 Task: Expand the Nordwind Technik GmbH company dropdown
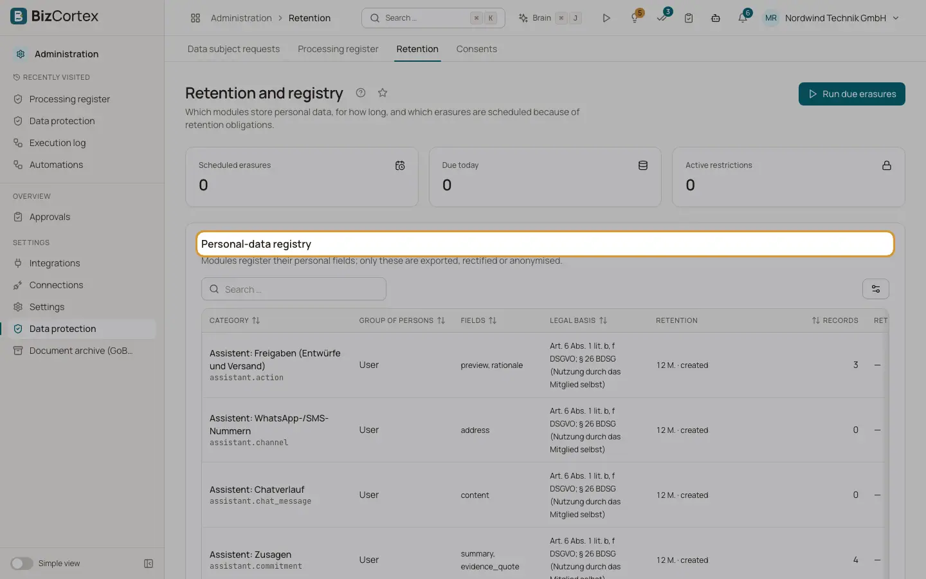(x=842, y=18)
